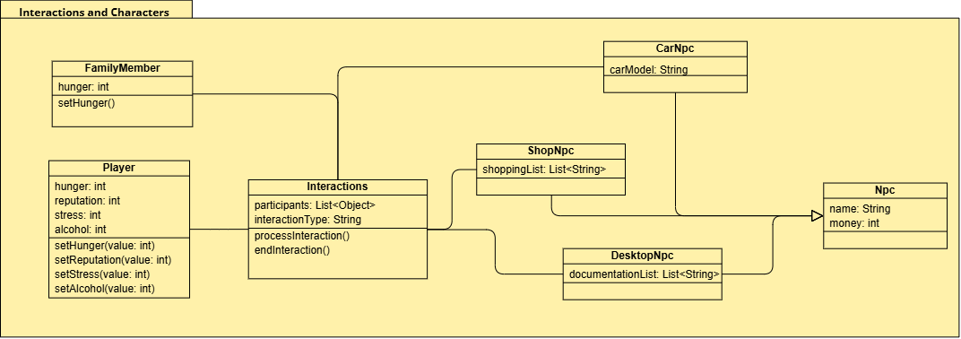
Task: Click Player's hunger: int attribute
Action: click(x=81, y=186)
